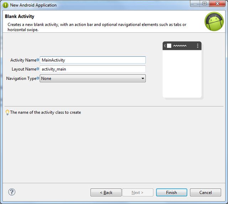Click the blank body of the phone preview

click(182, 73)
